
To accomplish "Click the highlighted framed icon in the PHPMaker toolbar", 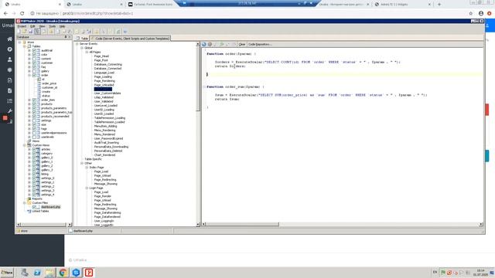I will point(38,32).
